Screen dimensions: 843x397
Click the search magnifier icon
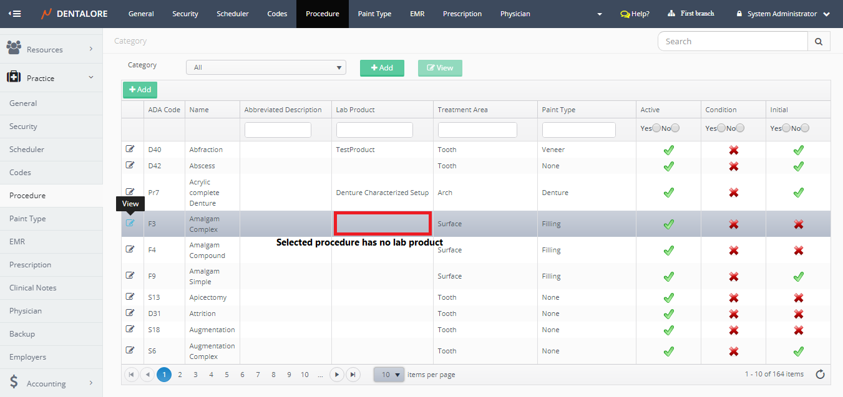click(x=819, y=41)
